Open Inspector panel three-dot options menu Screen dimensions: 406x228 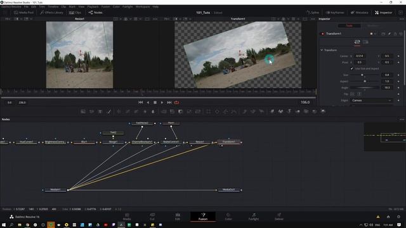click(402, 19)
